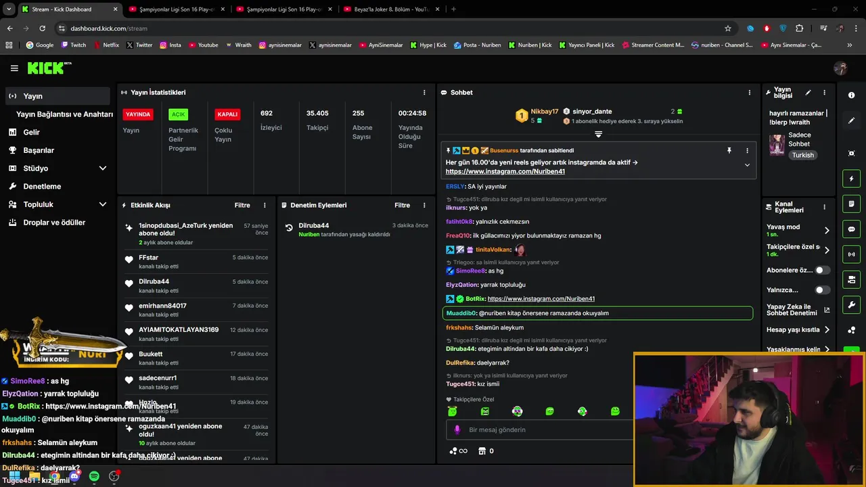Click FFstar follow event

point(196,262)
